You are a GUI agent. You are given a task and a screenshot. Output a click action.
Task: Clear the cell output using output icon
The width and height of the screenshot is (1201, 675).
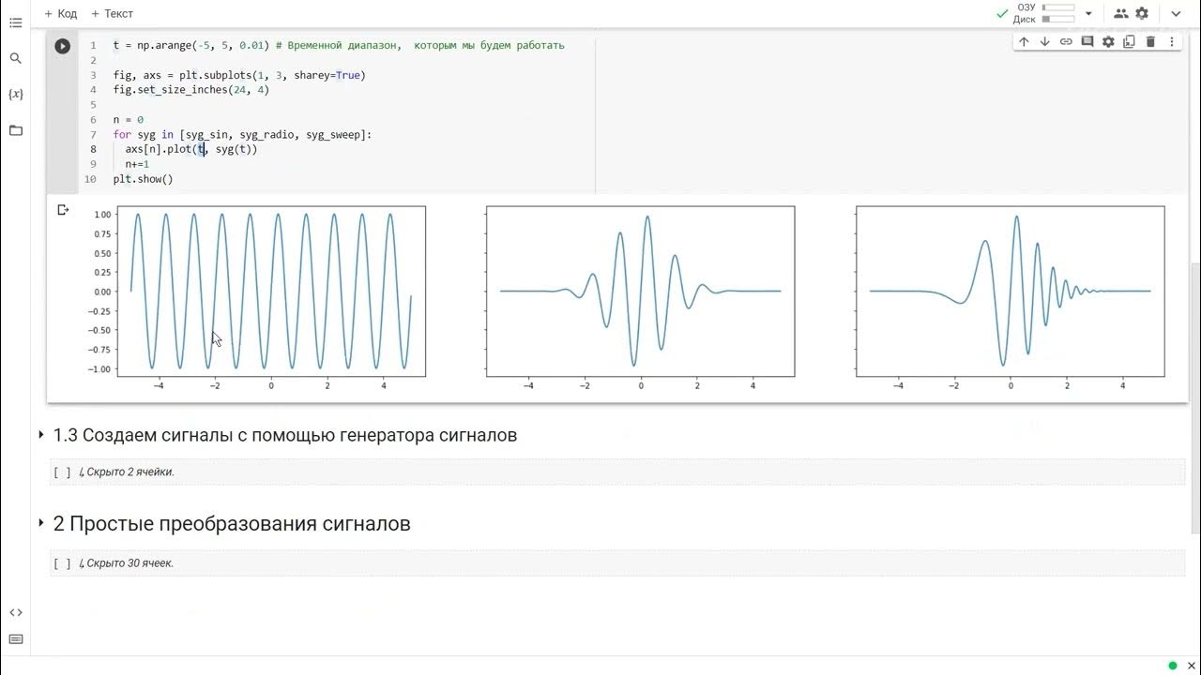pos(63,210)
